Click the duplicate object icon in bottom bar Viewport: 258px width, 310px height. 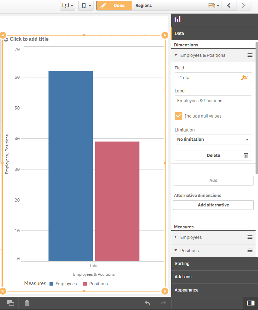tap(10, 303)
